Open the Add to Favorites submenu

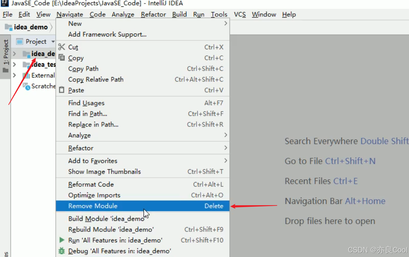(143, 161)
